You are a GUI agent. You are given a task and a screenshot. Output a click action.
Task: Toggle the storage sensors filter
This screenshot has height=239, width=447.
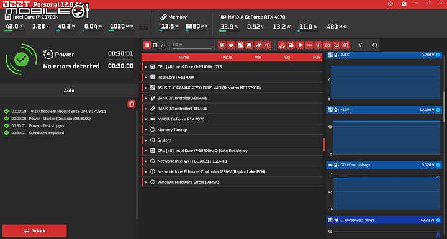249,45
